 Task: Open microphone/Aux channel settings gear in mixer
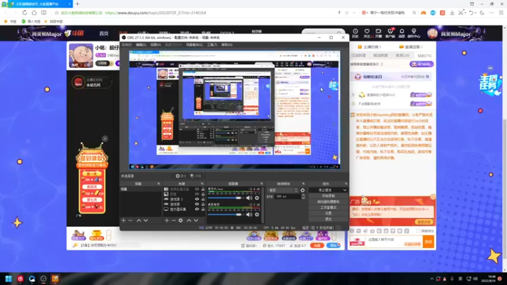257,198
